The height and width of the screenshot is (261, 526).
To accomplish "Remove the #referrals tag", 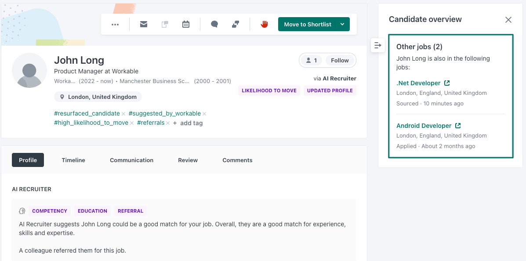I will click(168, 123).
